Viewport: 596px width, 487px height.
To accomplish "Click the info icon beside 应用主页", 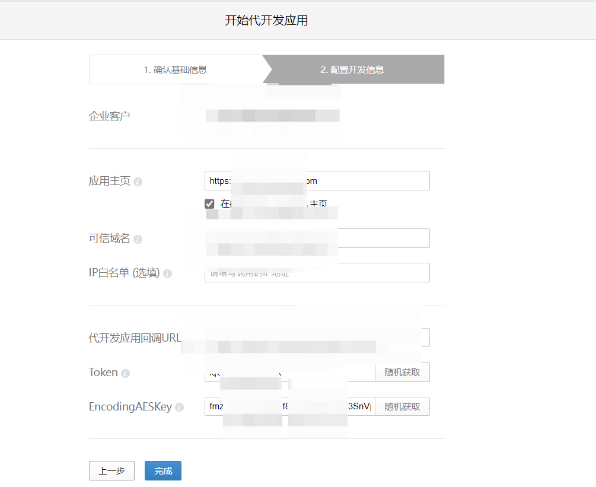I will pos(138,182).
